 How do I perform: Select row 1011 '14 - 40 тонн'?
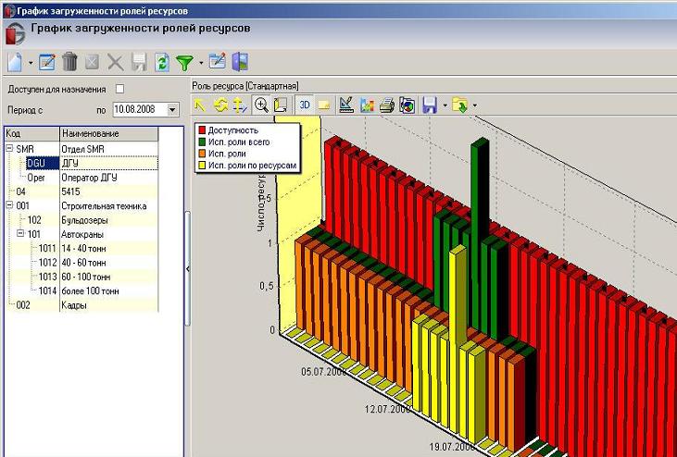pos(81,248)
